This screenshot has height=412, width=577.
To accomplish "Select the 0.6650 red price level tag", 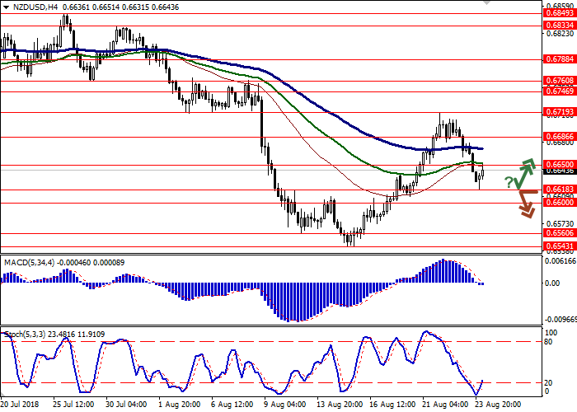I will pos(556,165).
